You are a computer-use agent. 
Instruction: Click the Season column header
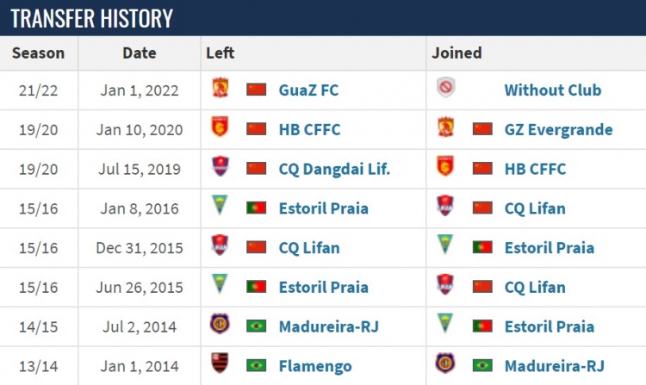point(38,53)
